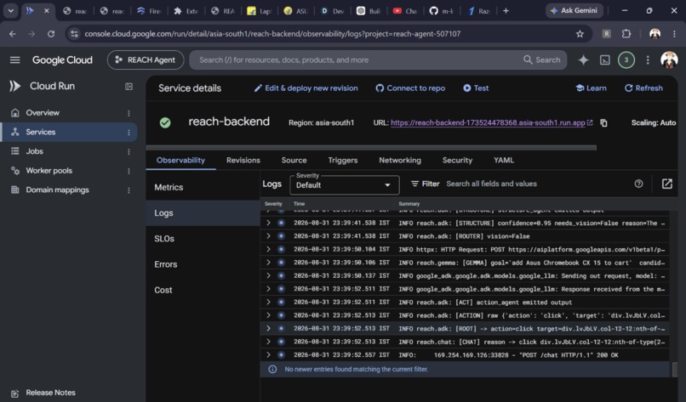Viewport: 686px width, 402px height.
Task: Open more actions for Worker pools
Action: coord(129,171)
